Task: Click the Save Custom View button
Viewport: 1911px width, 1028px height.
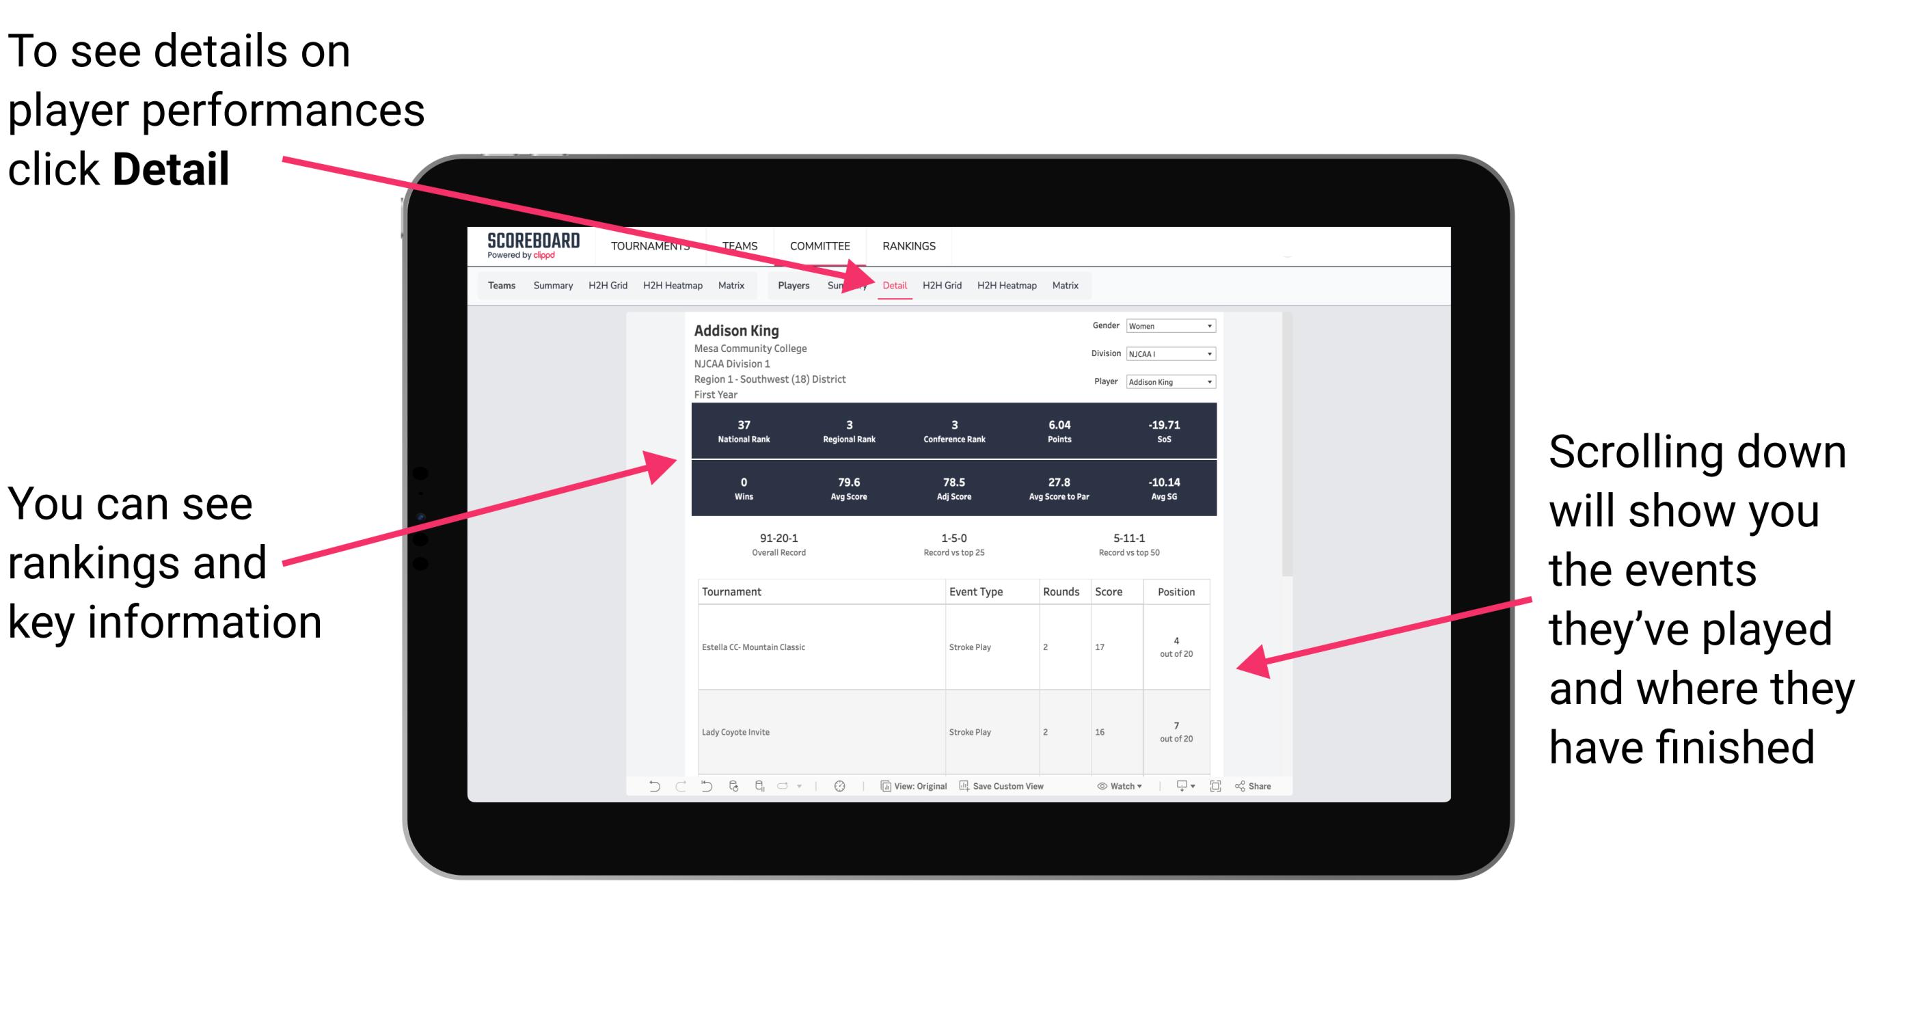Action: pyautogui.click(x=1012, y=792)
